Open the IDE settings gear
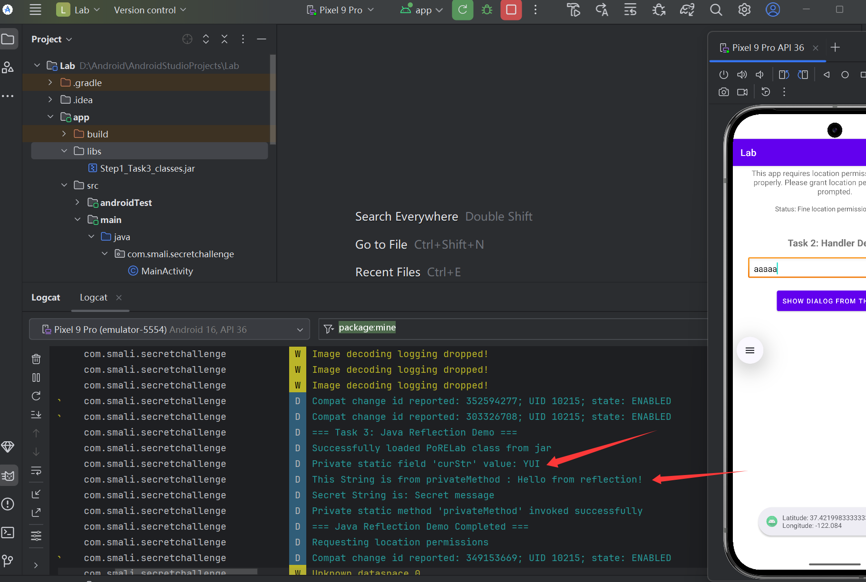 (744, 10)
